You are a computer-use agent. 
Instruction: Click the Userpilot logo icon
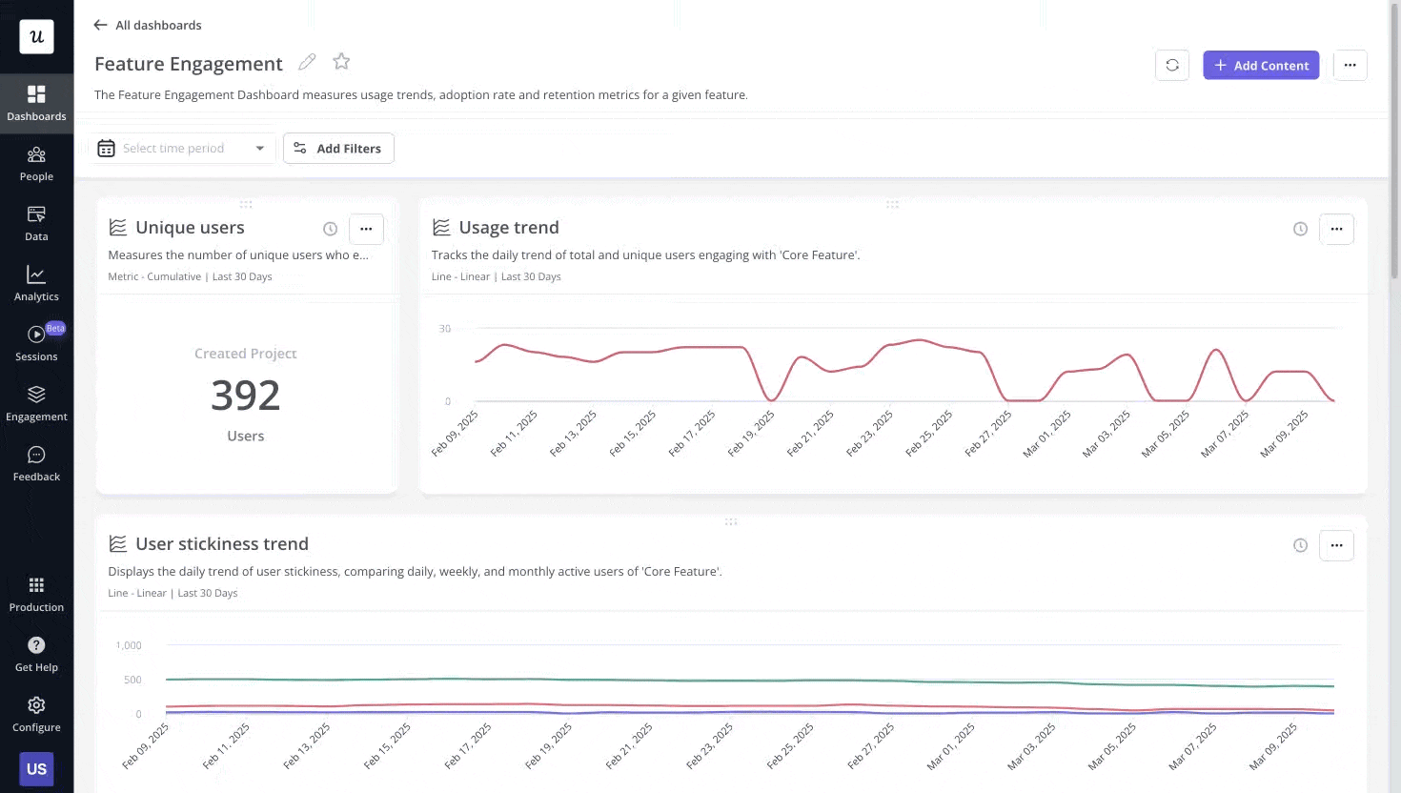[36, 37]
